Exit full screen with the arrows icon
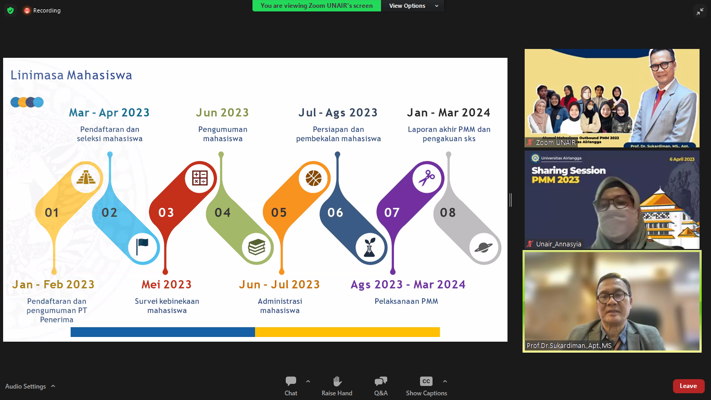This screenshot has height=400, width=711. click(700, 11)
